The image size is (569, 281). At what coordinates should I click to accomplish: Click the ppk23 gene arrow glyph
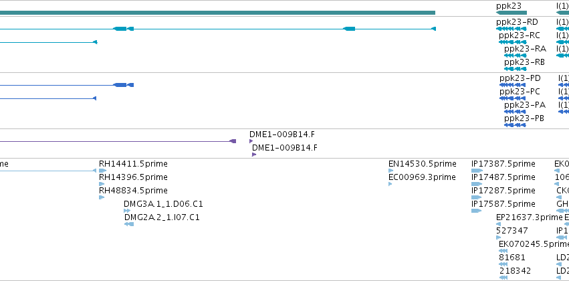511,13
